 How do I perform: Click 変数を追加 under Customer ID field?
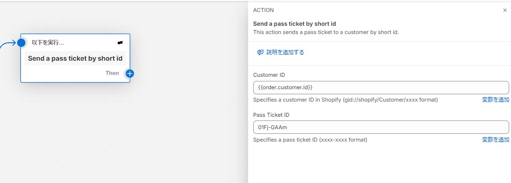(495, 100)
